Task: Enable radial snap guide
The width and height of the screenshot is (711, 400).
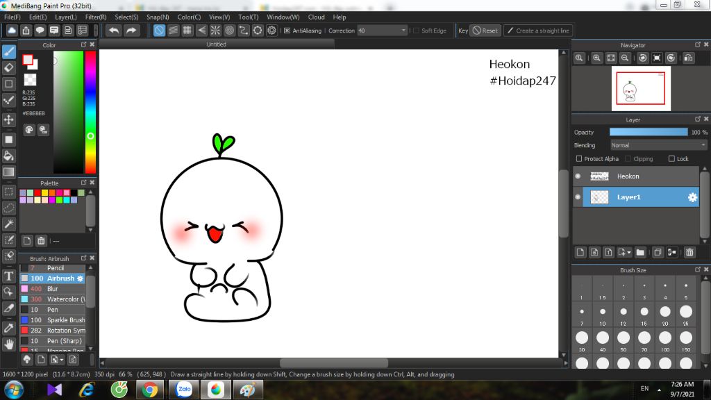Action: [215, 31]
